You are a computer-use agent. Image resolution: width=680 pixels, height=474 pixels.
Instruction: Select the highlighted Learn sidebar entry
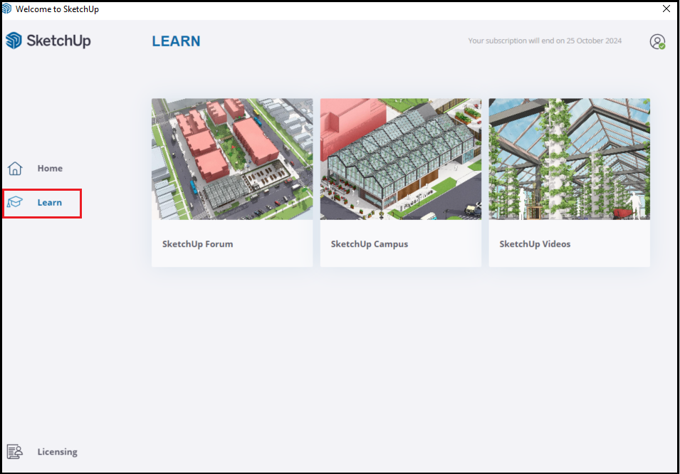[x=41, y=202]
